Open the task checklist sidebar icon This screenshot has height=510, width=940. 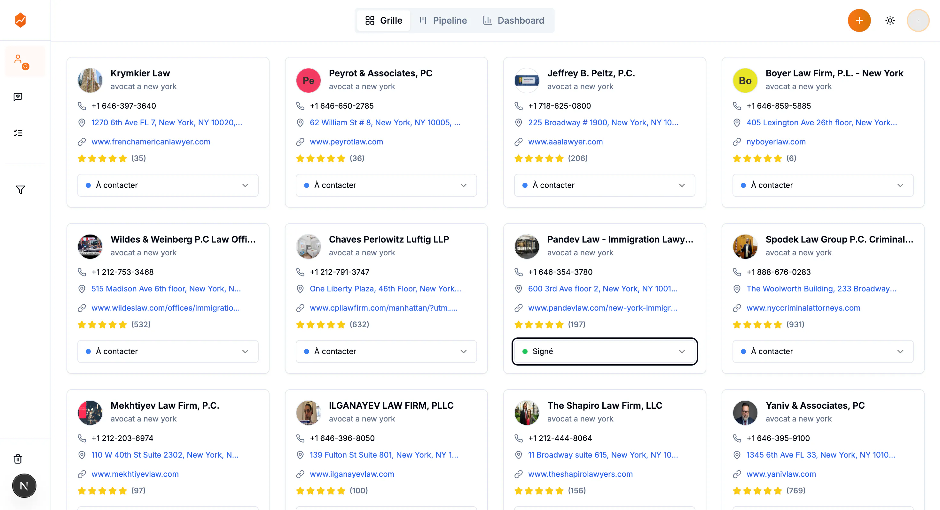point(18,133)
